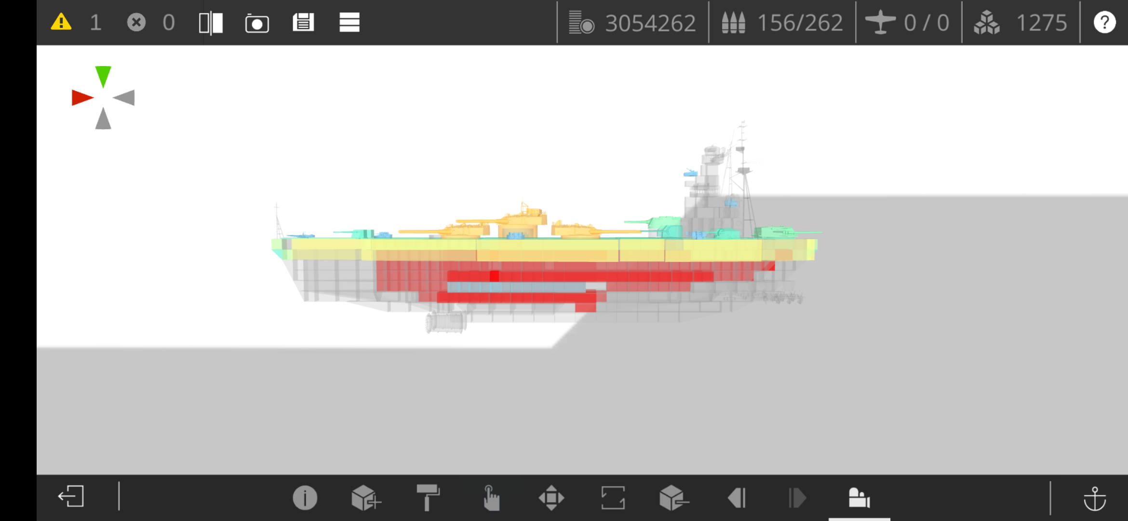Viewport: 1128px width, 521px height.
Task: Click the yellow warning triangle icon
Action: pos(61,22)
